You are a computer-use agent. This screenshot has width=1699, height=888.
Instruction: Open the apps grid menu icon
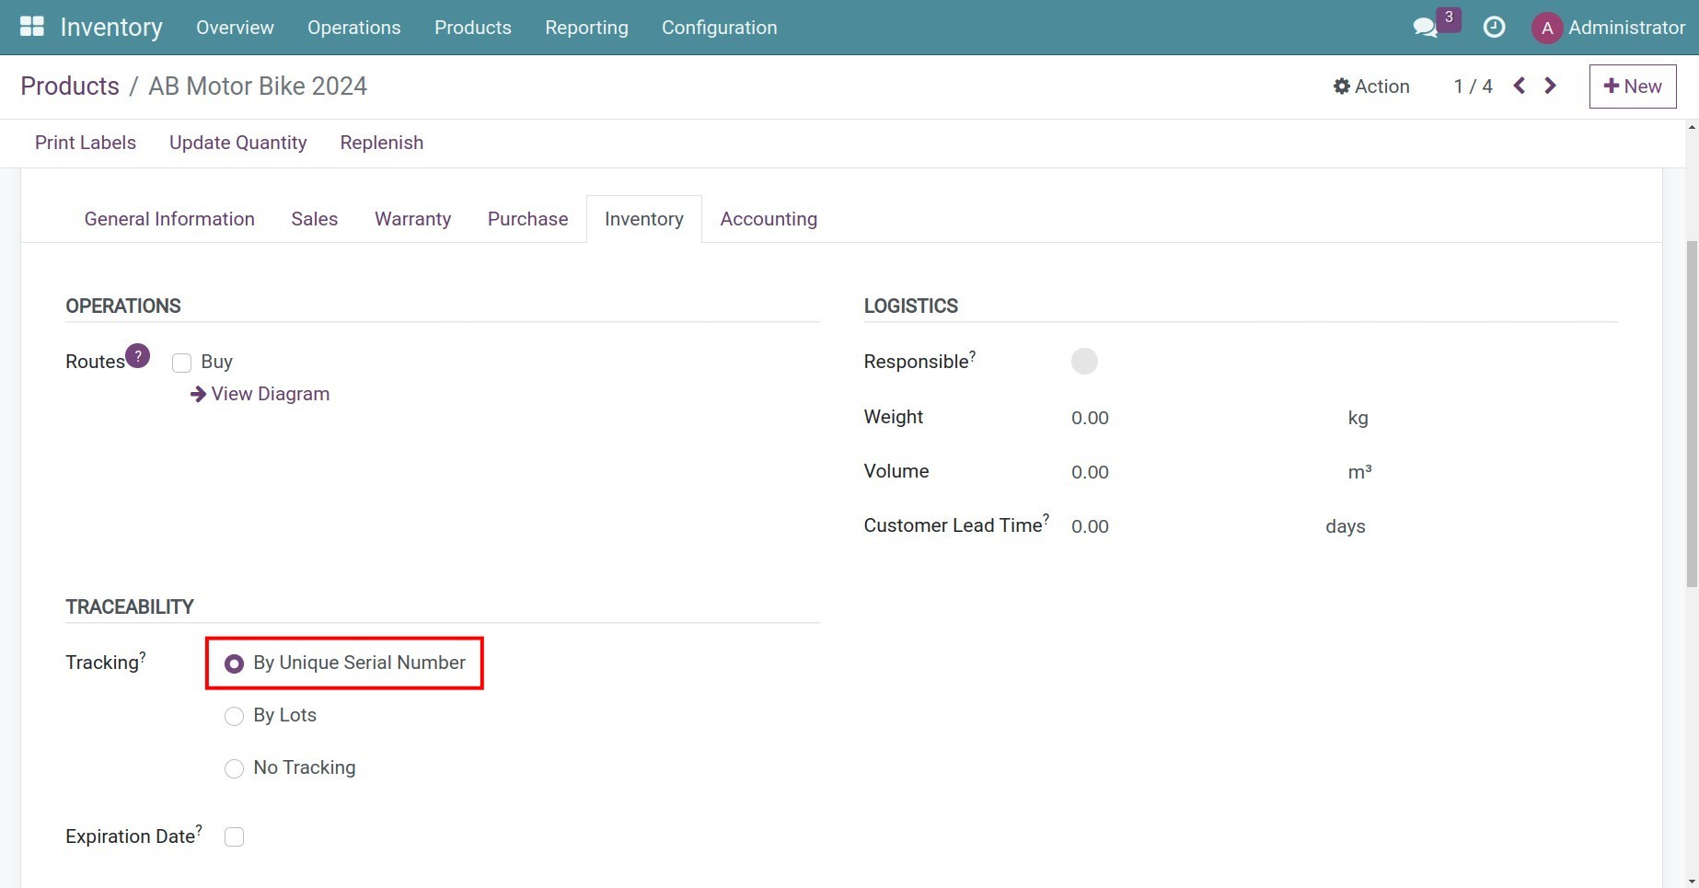pos(32,27)
